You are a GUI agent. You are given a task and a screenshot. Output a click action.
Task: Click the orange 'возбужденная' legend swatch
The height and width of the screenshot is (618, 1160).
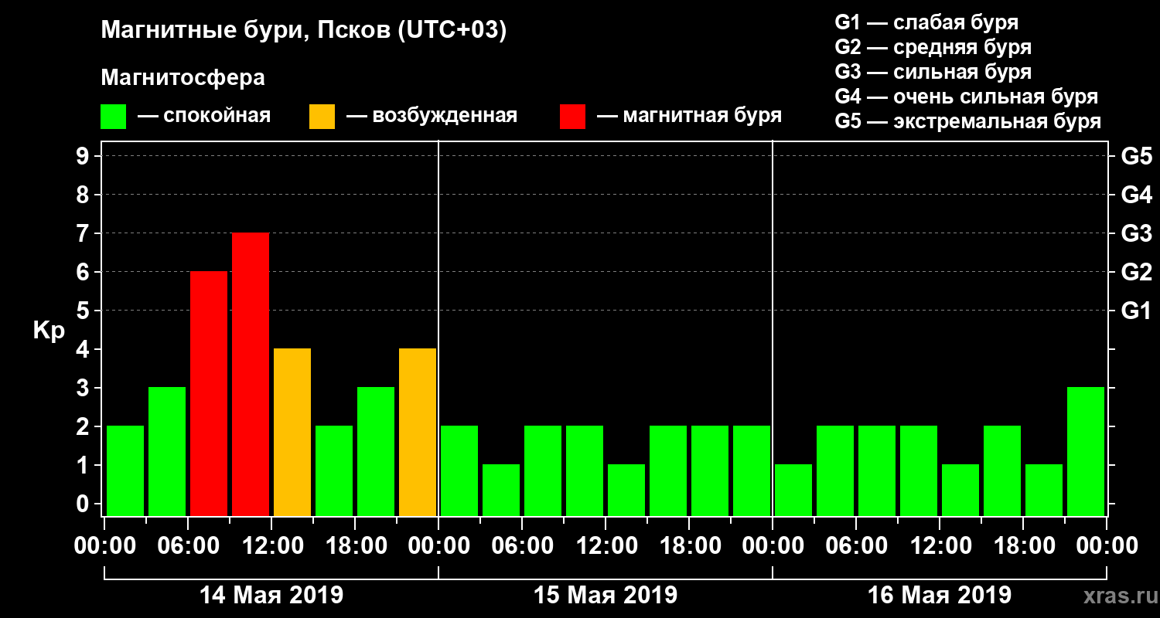coord(322,117)
